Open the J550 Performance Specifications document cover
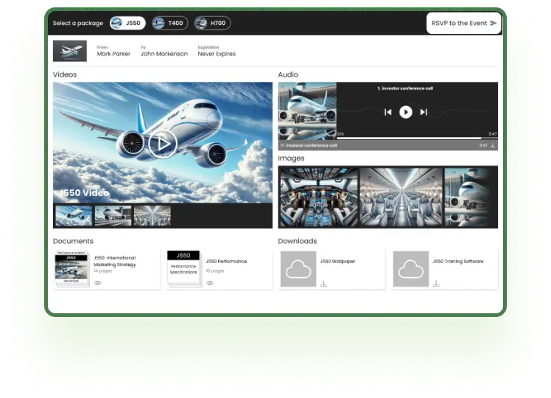The width and height of the screenshot is (551, 398). pos(183,268)
